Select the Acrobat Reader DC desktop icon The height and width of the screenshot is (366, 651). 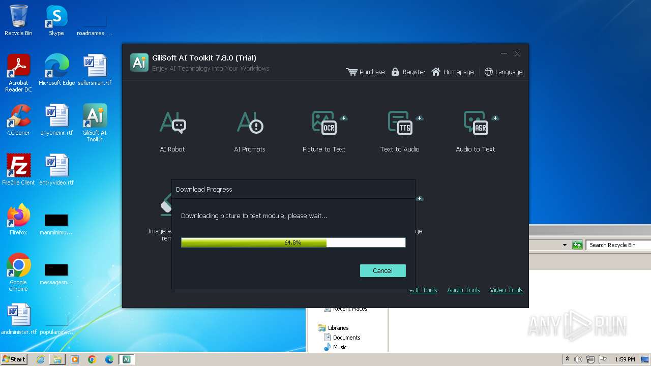coord(18,73)
